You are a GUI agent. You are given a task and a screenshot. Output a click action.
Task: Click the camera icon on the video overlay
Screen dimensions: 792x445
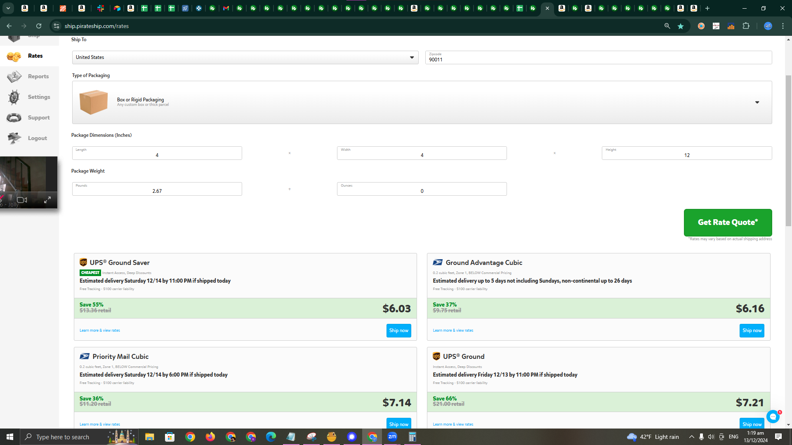pyautogui.click(x=22, y=200)
